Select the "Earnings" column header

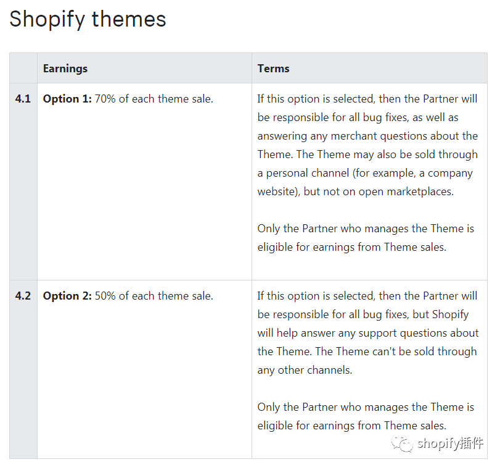(65, 69)
